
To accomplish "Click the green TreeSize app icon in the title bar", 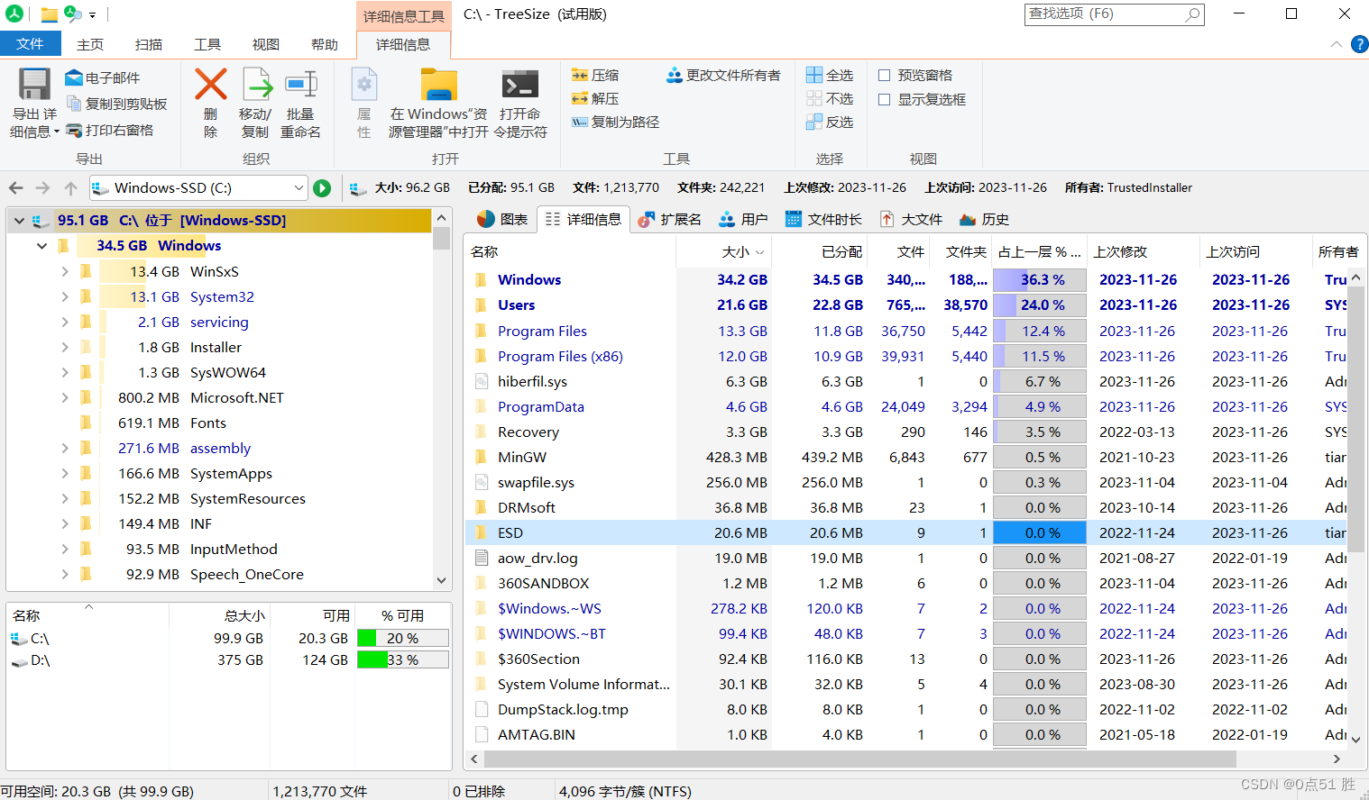I will (x=14, y=14).
